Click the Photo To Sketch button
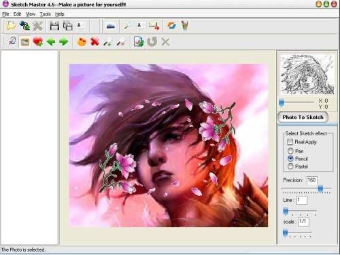The image size is (340, 255). tap(303, 117)
